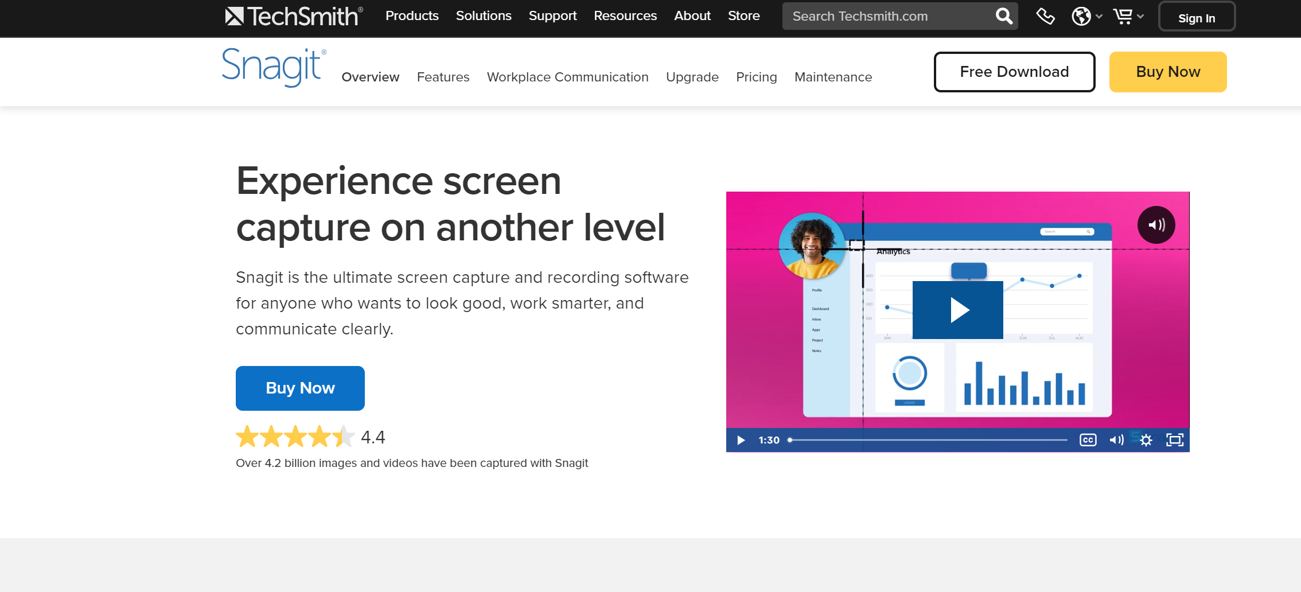Image resolution: width=1301 pixels, height=592 pixels.
Task: Open video settings gear icon
Action: click(x=1146, y=440)
